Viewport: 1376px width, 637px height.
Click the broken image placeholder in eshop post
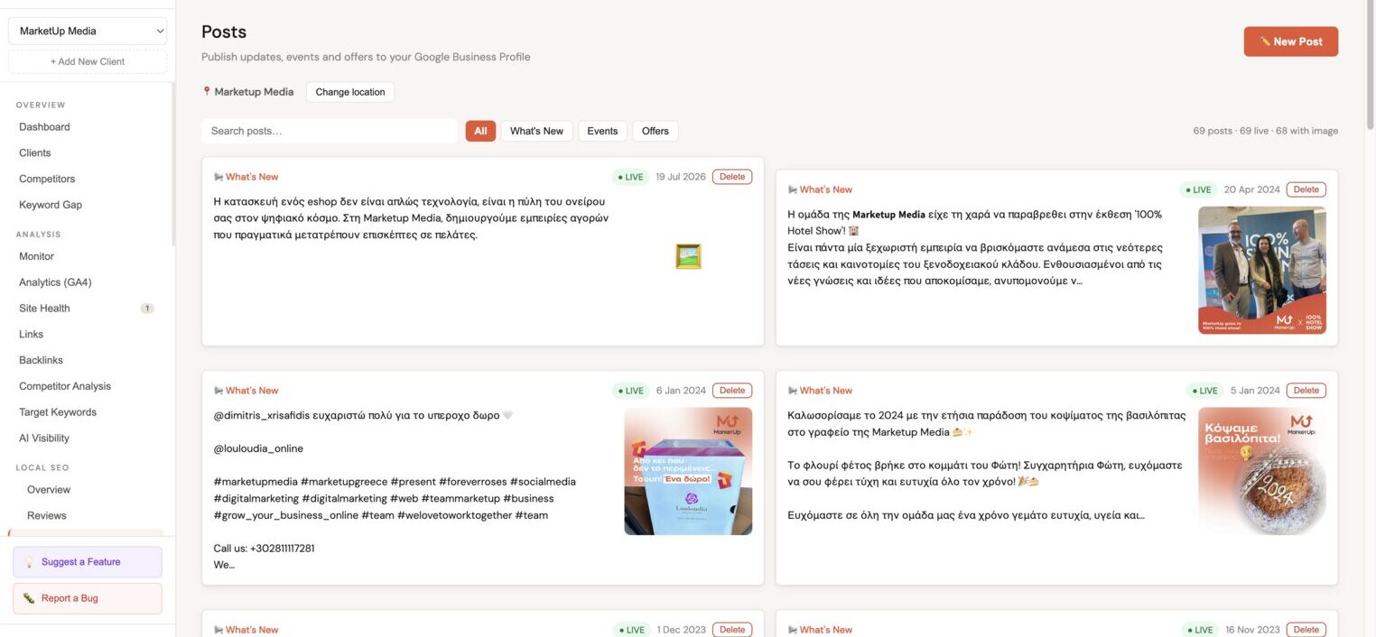(688, 256)
